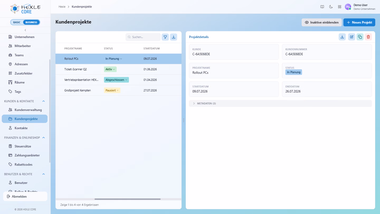Image resolution: width=380 pixels, height=214 pixels.
Task: Sort by the Status column header
Action: (108, 49)
